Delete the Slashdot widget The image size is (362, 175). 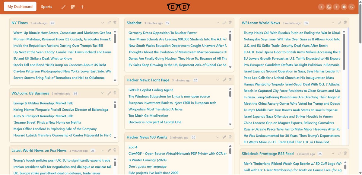pyautogui.click(x=230, y=23)
